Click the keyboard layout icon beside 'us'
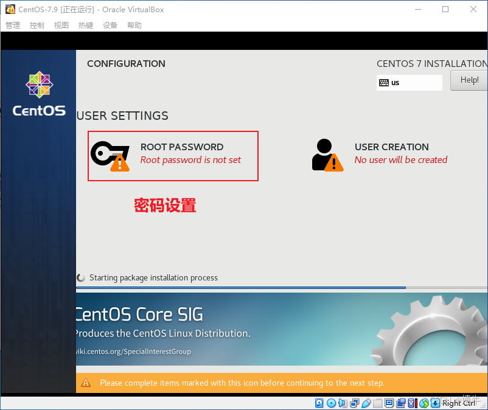The height and width of the screenshot is (410, 488). click(x=384, y=83)
